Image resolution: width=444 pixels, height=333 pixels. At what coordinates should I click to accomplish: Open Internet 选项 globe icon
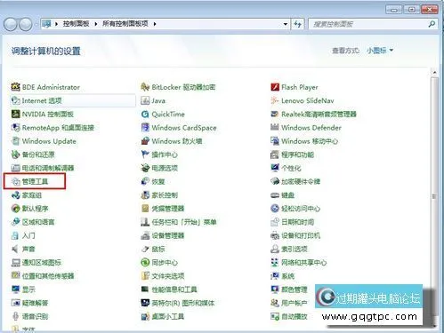[x=15, y=100]
